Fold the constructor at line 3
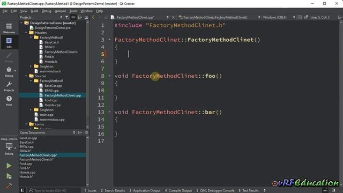343x193 pixels. (109, 40)
